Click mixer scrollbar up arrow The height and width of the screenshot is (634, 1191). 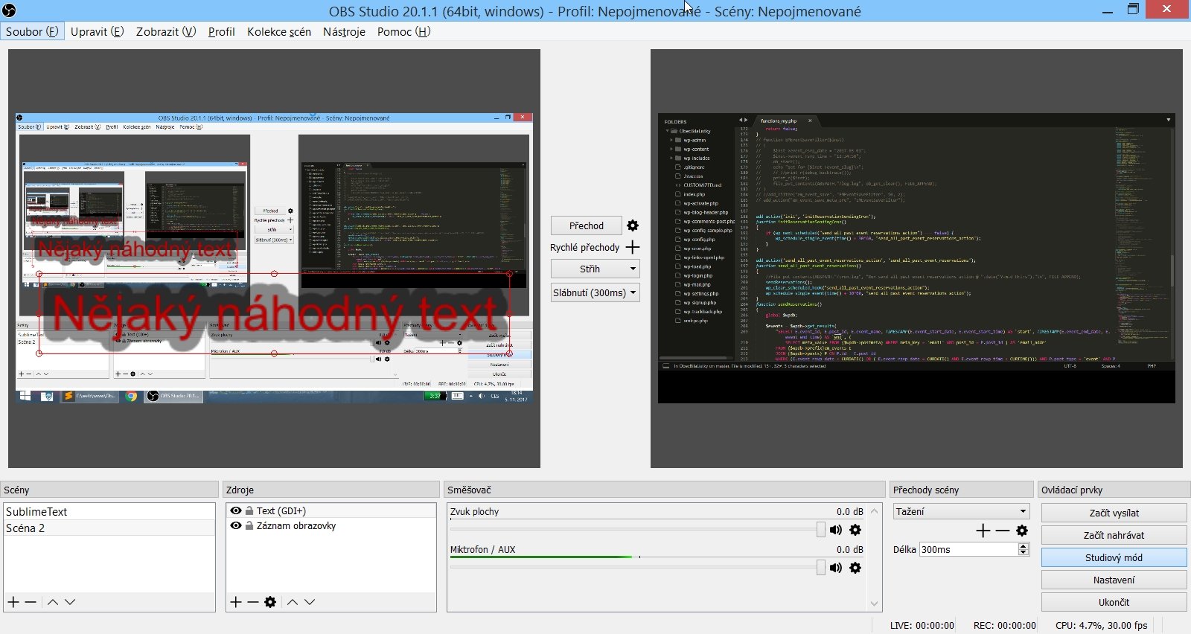tap(875, 510)
